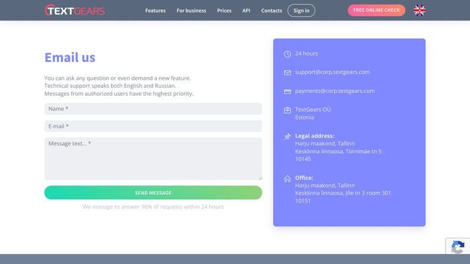Go to the Prices page
The width and height of the screenshot is (470, 264).
click(224, 11)
